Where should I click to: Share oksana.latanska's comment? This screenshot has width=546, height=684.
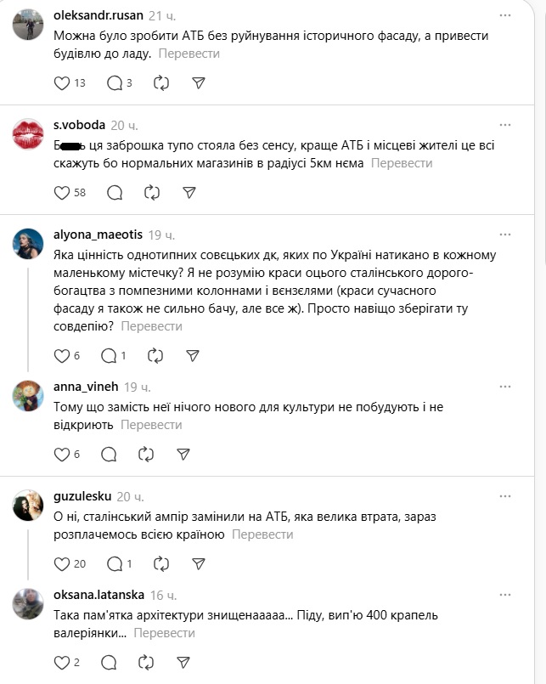183,662
